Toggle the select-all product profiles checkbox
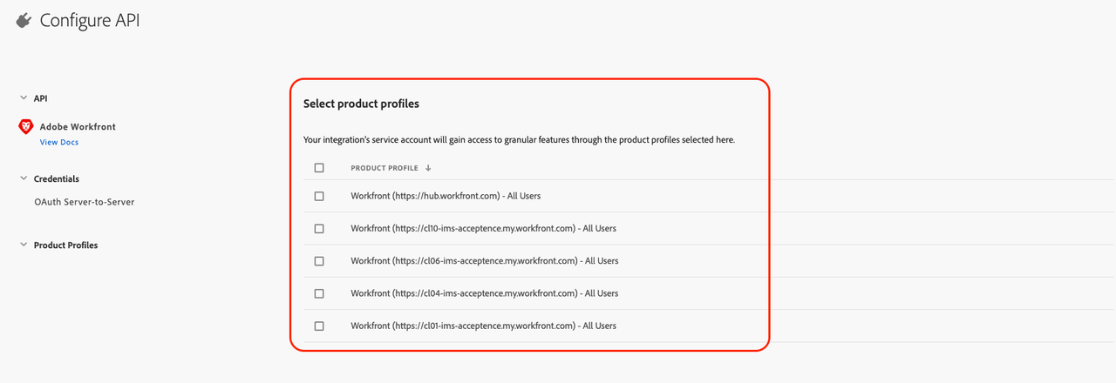Image resolution: width=1116 pixels, height=383 pixels. click(x=319, y=168)
